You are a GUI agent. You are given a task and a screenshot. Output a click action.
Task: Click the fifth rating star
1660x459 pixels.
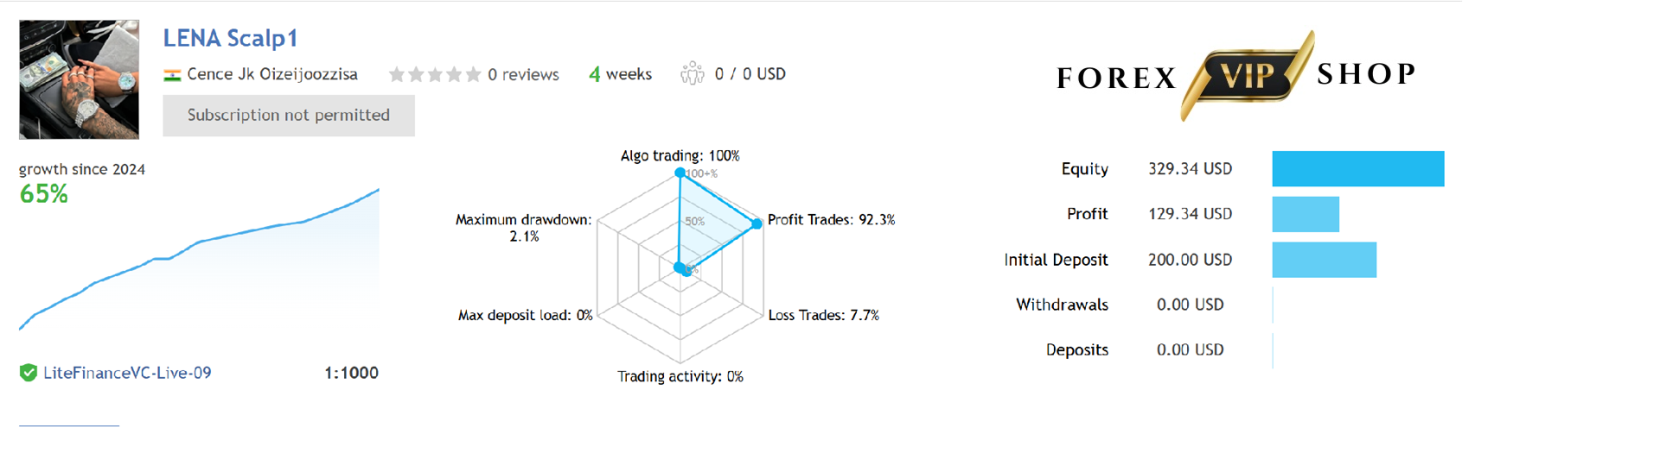(473, 75)
